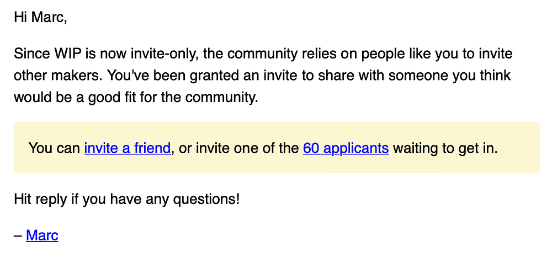Open the "invite a friend" link
The width and height of the screenshot is (552, 263).
coord(128,148)
